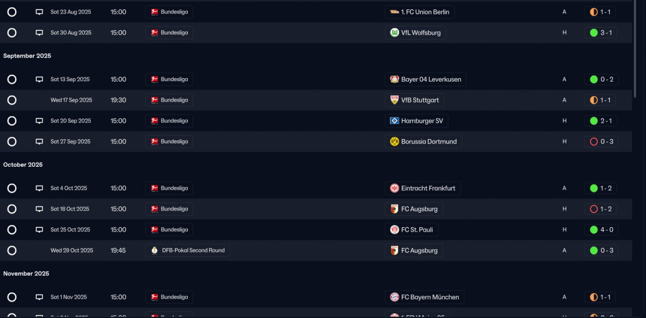The image size is (646, 318).
Task: Click Eintracht Frankfurt crest icon
Action: (x=395, y=188)
